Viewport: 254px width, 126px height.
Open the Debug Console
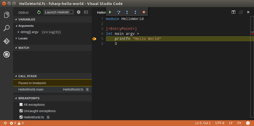(x=86, y=12)
